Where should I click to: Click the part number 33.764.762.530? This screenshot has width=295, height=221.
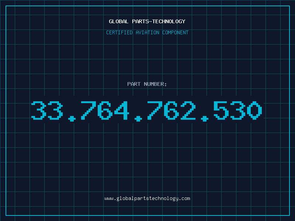coord(146,111)
